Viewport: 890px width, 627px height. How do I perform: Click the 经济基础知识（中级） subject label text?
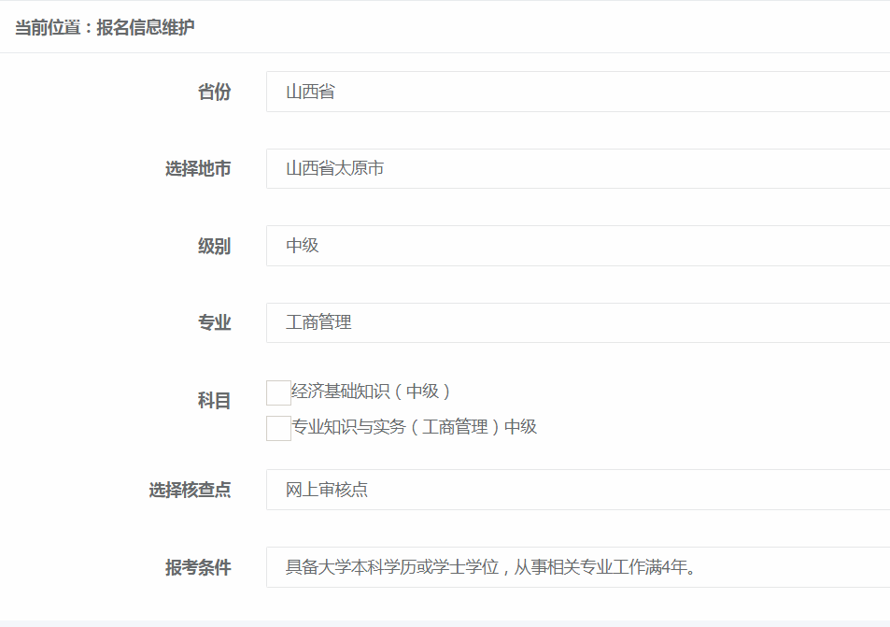[372, 392]
